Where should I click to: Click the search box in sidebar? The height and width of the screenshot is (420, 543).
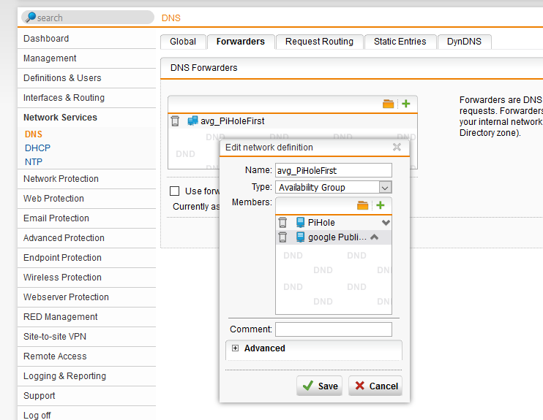86,17
